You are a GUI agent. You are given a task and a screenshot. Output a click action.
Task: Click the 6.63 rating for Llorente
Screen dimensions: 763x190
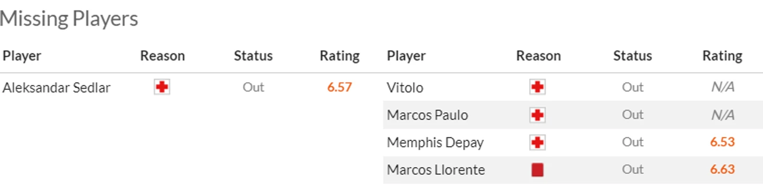click(x=722, y=170)
